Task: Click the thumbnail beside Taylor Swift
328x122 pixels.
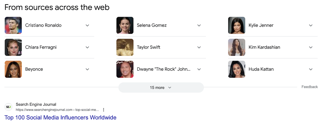Action: [x=125, y=47]
